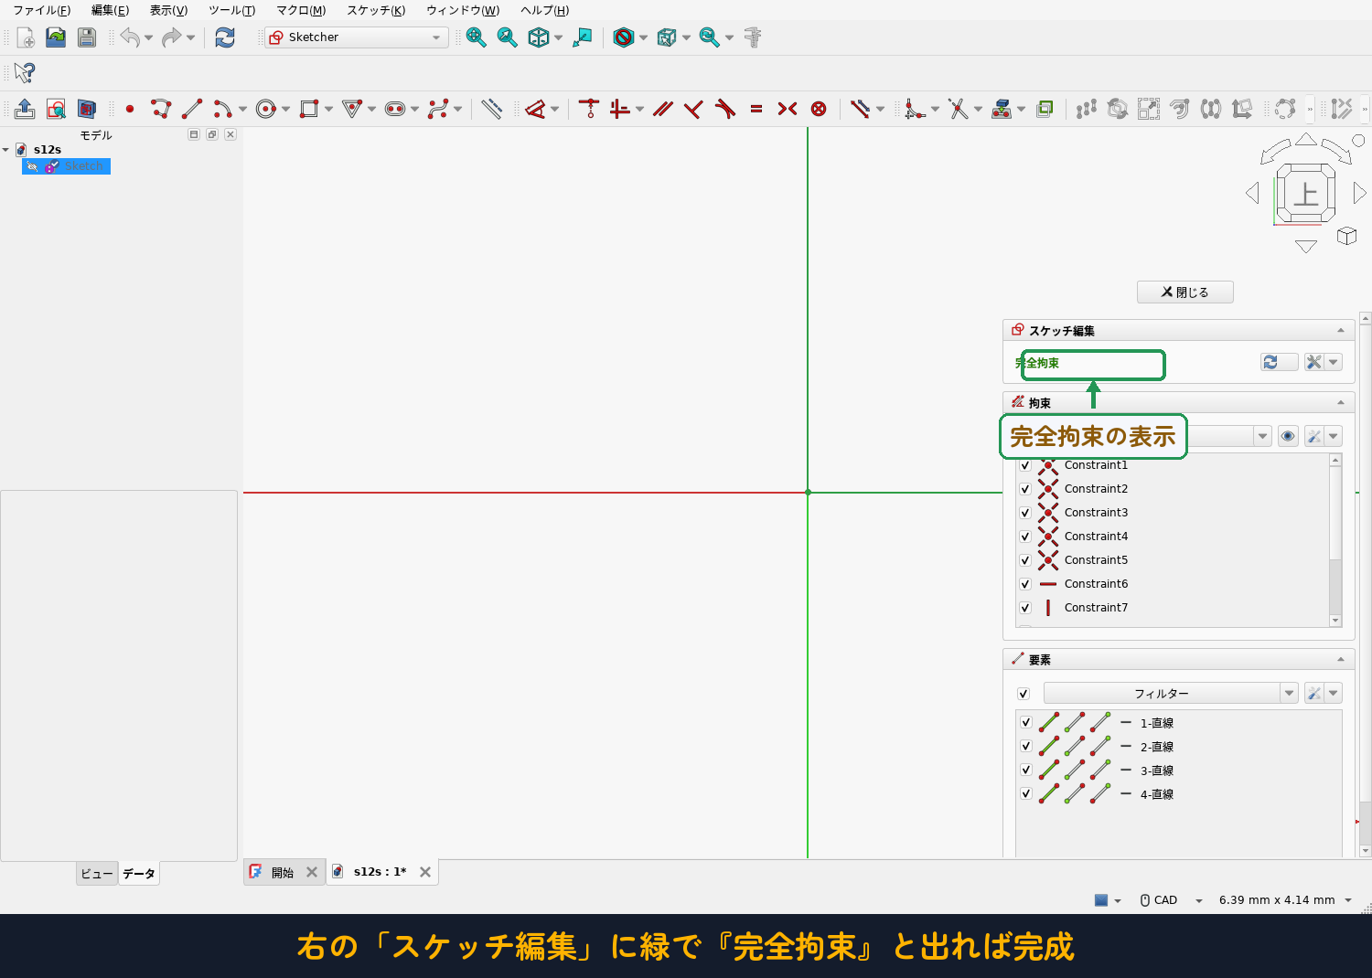This screenshot has height=978, width=1372.
Task: Close the s12s : 1* document tab
Action: tap(425, 872)
